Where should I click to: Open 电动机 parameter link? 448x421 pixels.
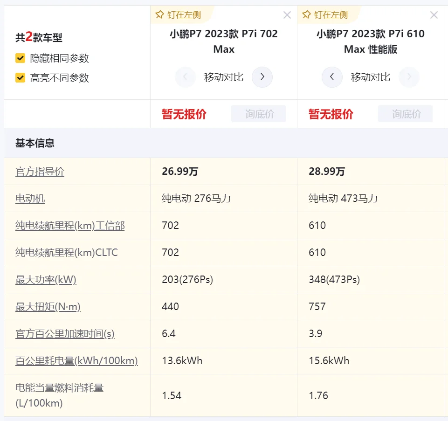coord(30,198)
